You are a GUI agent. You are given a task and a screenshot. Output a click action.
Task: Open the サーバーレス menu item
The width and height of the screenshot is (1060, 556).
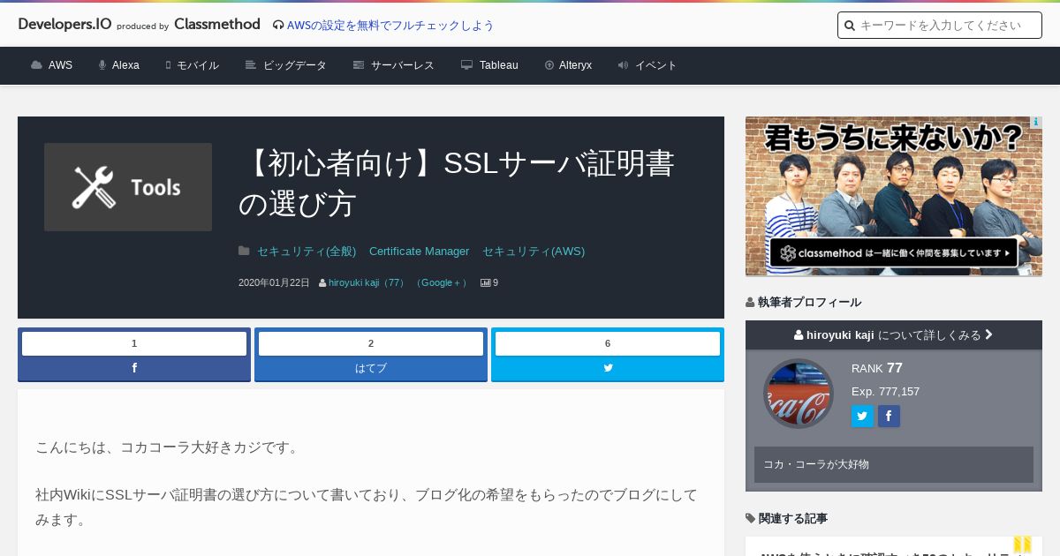point(393,65)
